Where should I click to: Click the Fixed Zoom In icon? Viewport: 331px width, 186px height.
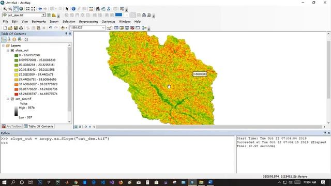tap(28, 9)
